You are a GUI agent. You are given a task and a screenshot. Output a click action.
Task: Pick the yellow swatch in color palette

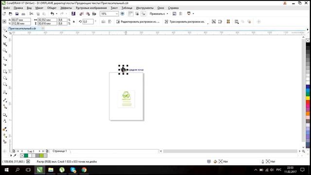coord(308,98)
